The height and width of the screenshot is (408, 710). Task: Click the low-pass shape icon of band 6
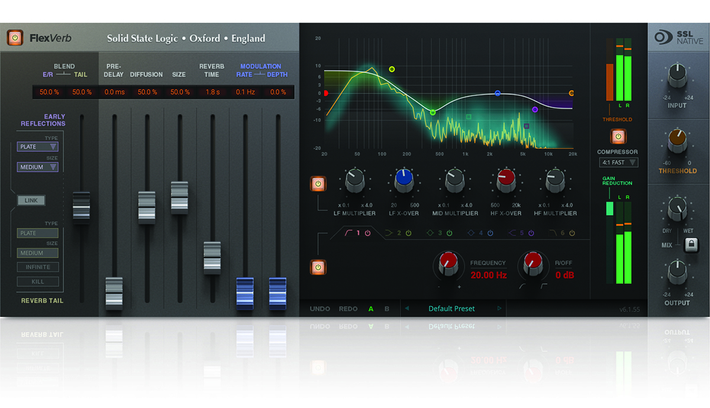[551, 233]
